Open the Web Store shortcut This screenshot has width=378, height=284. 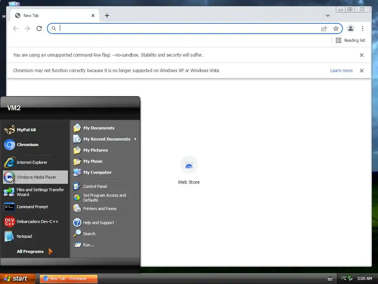tap(189, 170)
